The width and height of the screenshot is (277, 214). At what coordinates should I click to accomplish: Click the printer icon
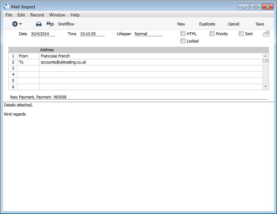tap(38, 24)
